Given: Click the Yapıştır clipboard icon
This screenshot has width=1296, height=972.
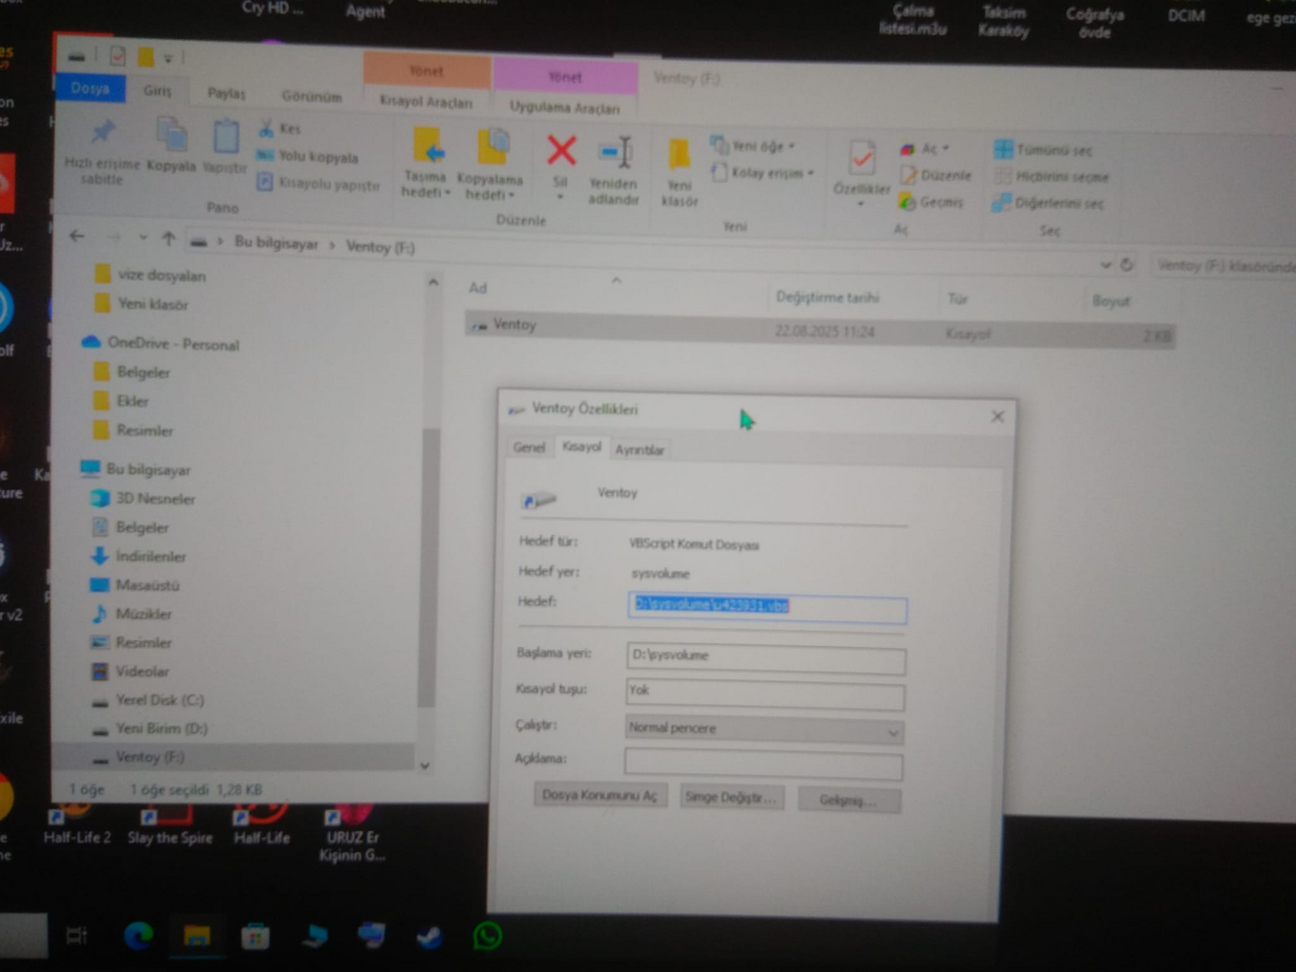Looking at the screenshot, I should [225, 146].
